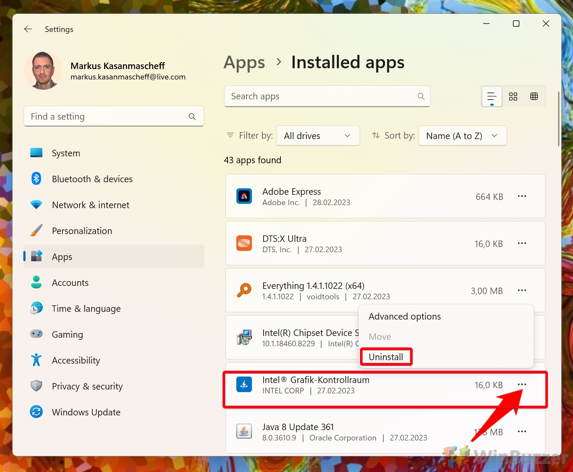Click the back arrow in Settings
573x472 pixels.
point(28,29)
